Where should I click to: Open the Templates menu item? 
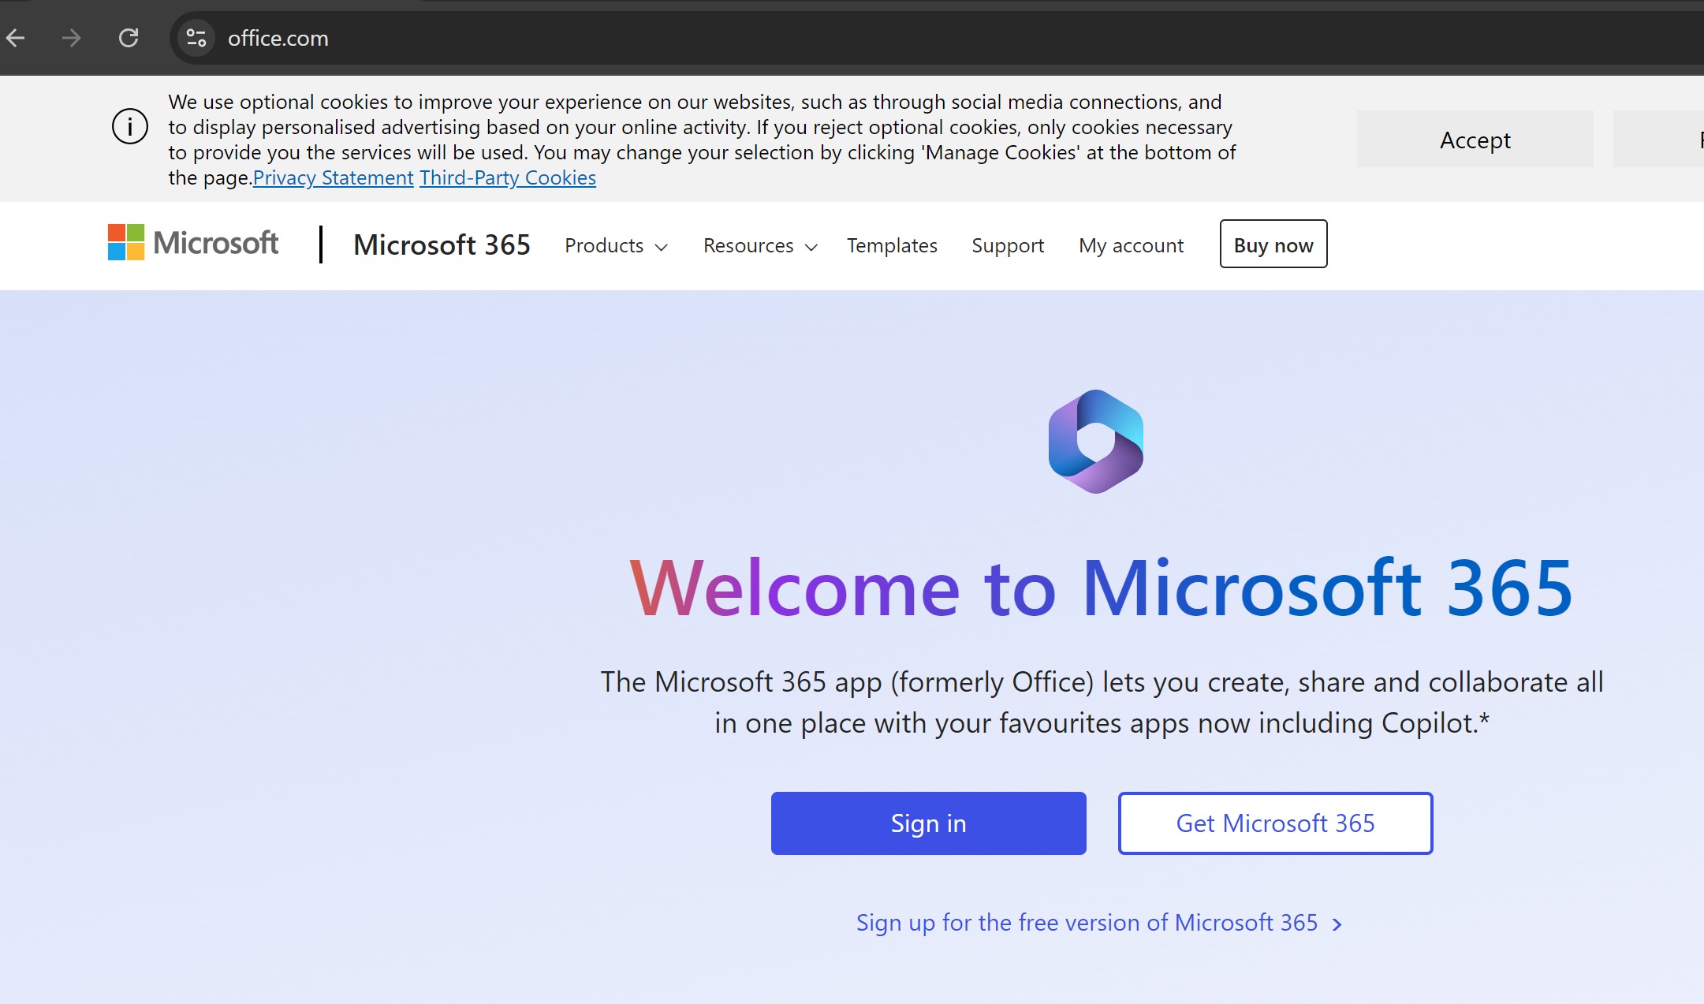(x=892, y=246)
